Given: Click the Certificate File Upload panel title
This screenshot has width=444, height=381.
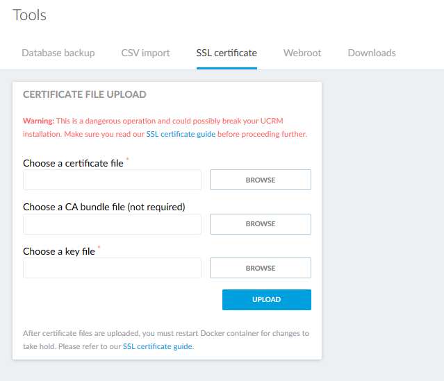Looking at the screenshot, I should pos(85,94).
